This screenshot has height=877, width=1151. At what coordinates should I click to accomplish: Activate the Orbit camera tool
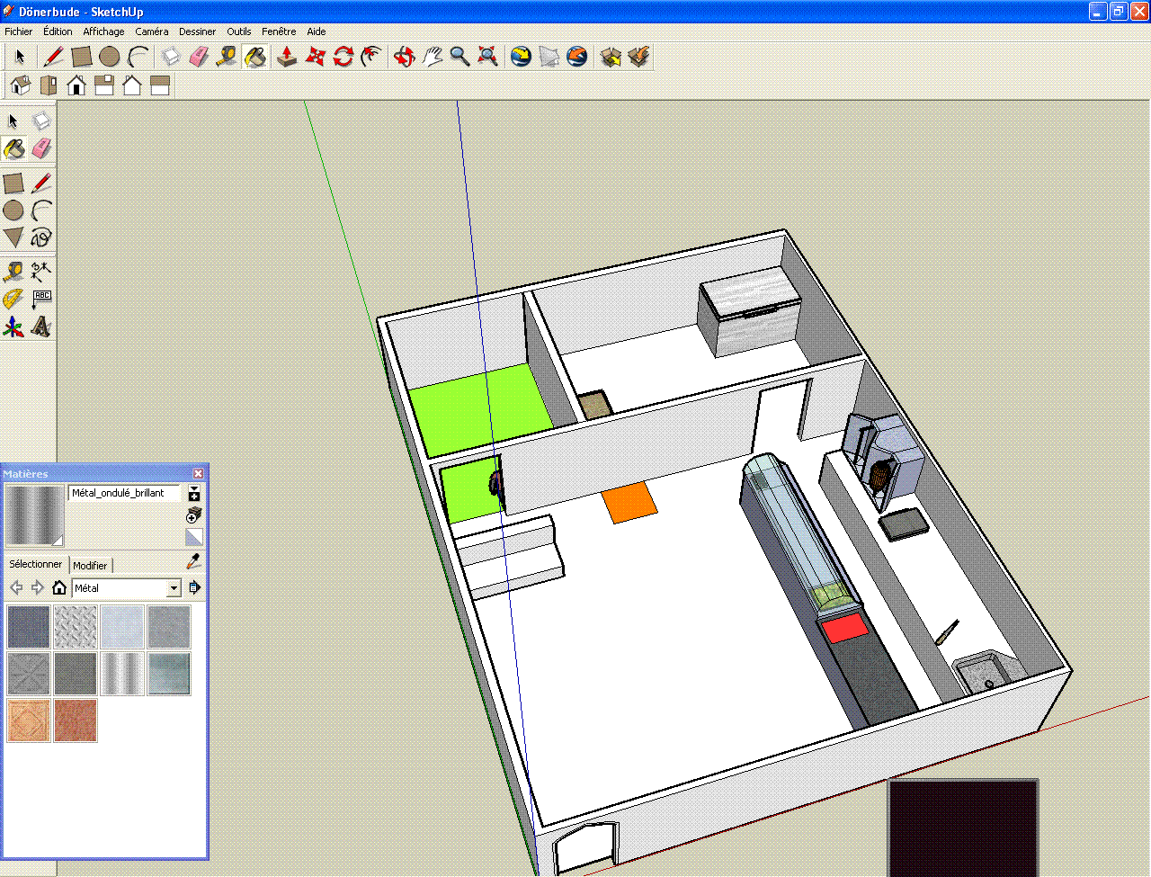pyautogui.click(x=404, y=57)
